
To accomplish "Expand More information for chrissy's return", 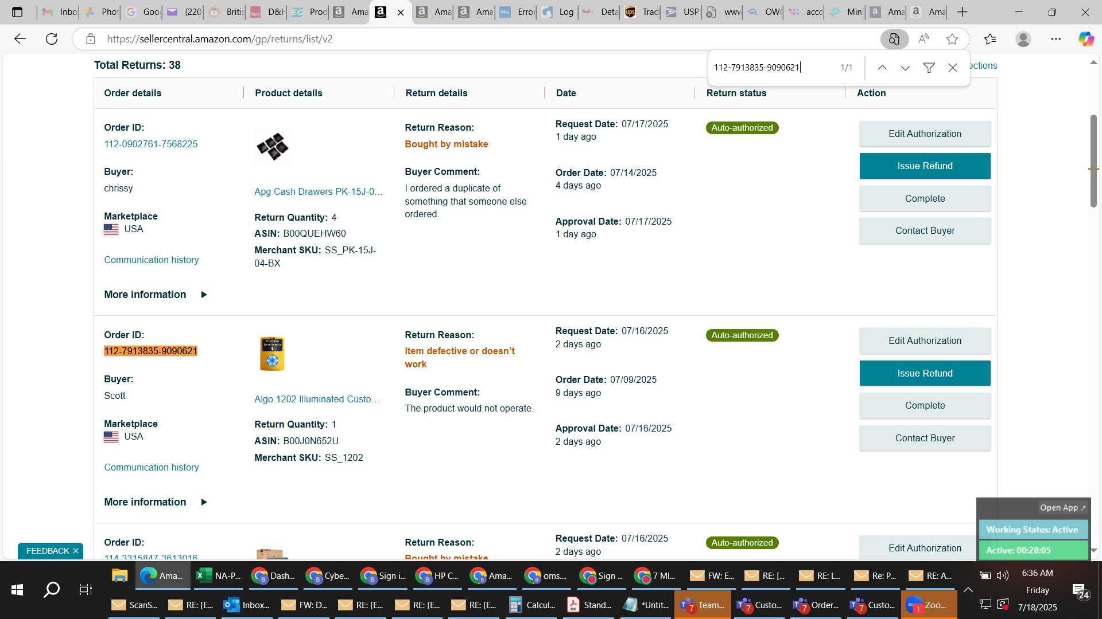I will (156, 295).
